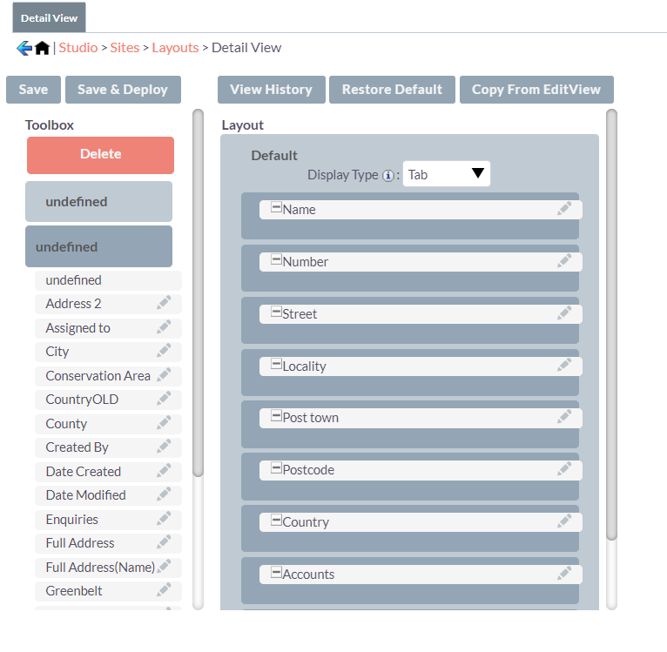Edit the Name field with pencil icon
The image size is (667, 652).
point(564,209)
